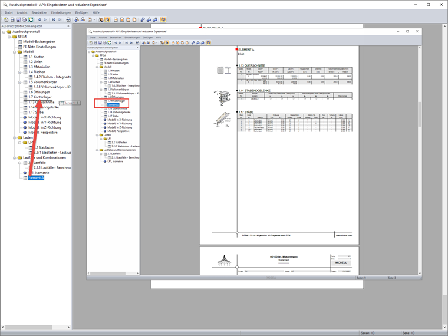Image resolution: width=448 pixels, height=336 pixels.
Task: Open the Einfügen menu in inner window
Action: point(147,37)
